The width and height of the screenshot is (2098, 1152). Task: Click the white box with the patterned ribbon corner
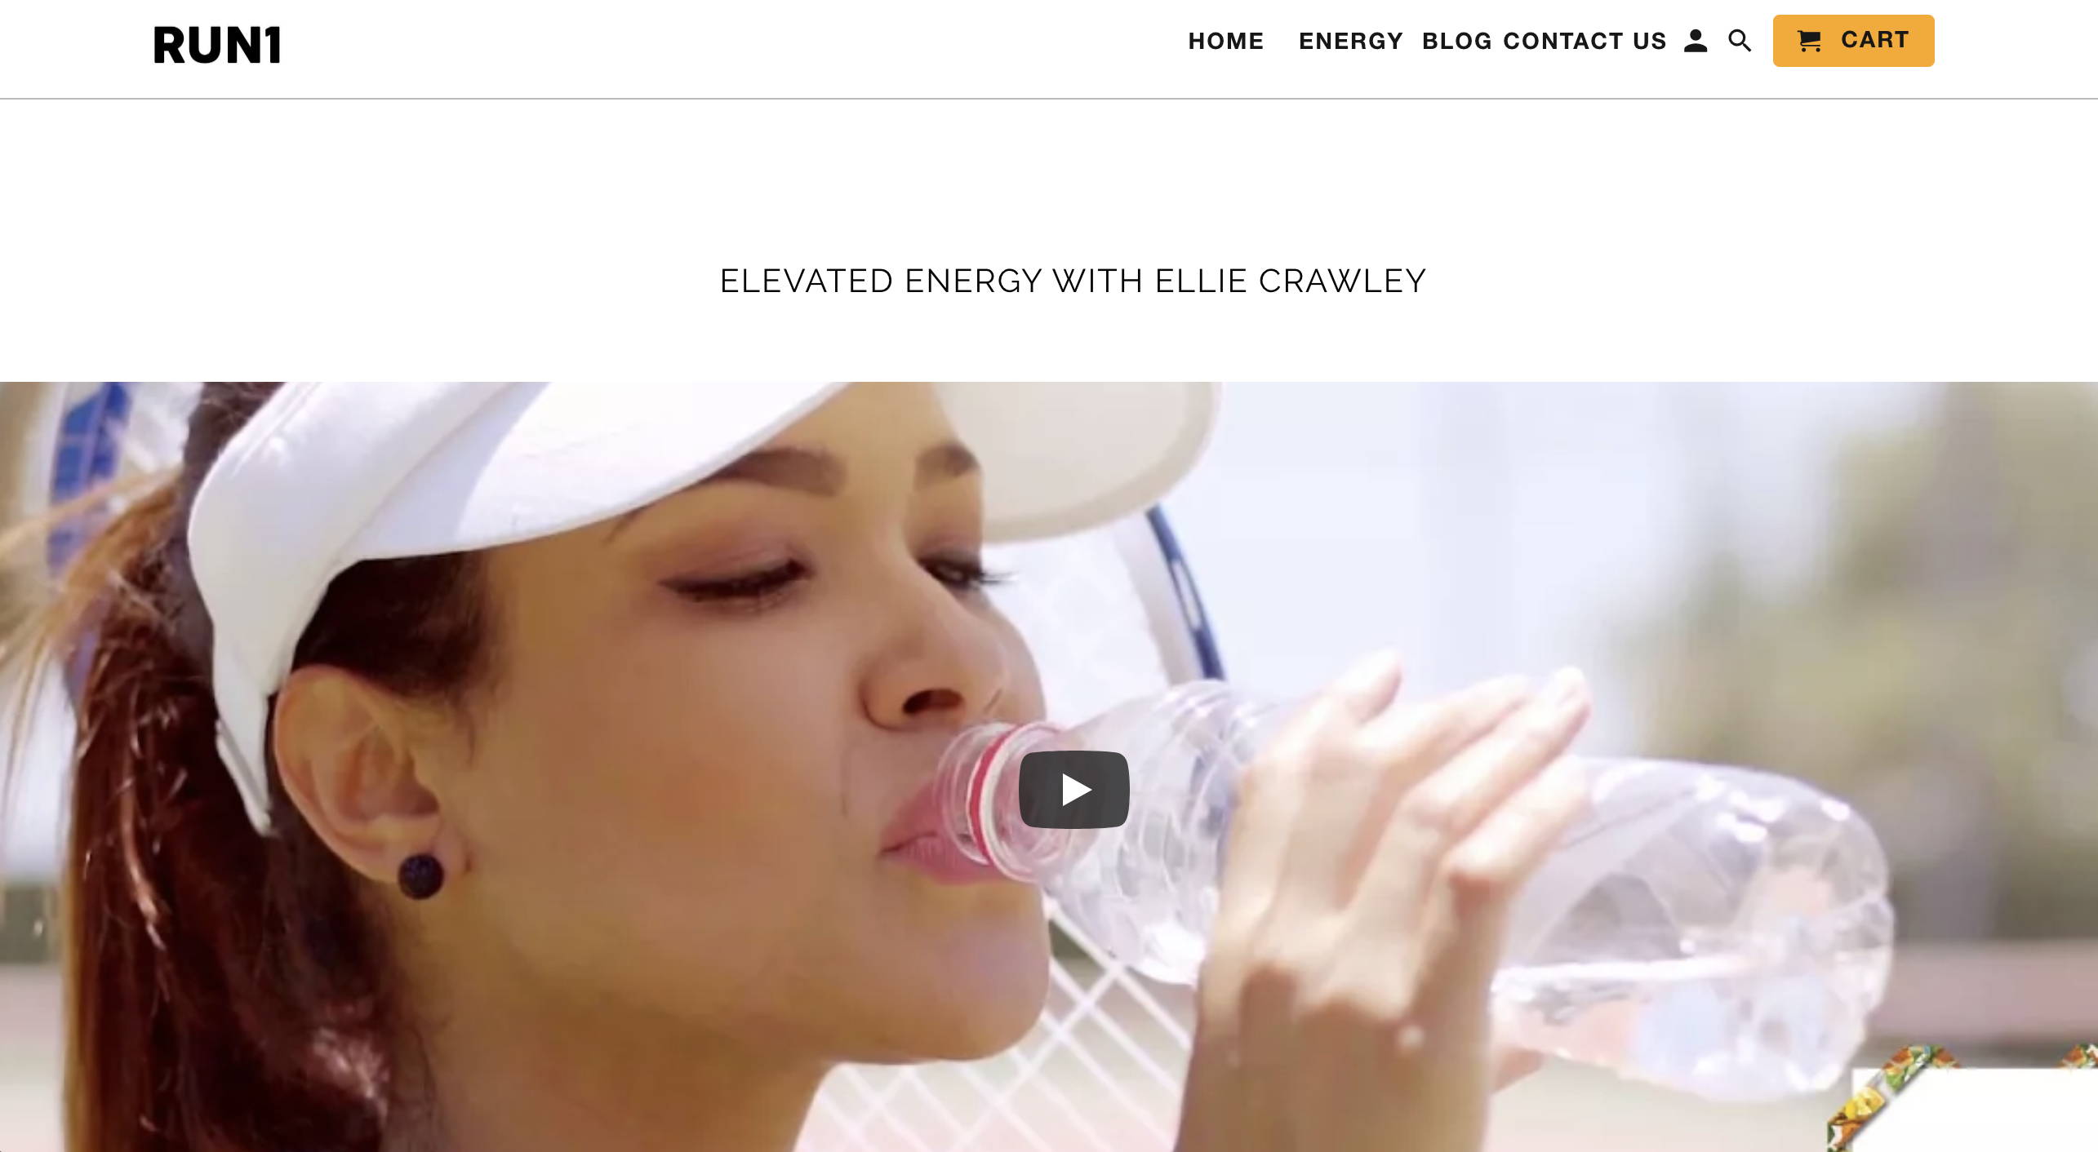[x=1967, y=1101]
